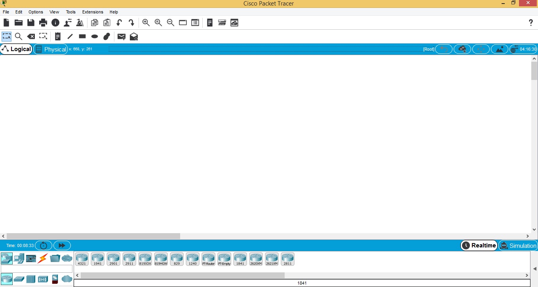
Task: Click the Zoom In icon
Action: pyautogui.click(x=146, y=23)
